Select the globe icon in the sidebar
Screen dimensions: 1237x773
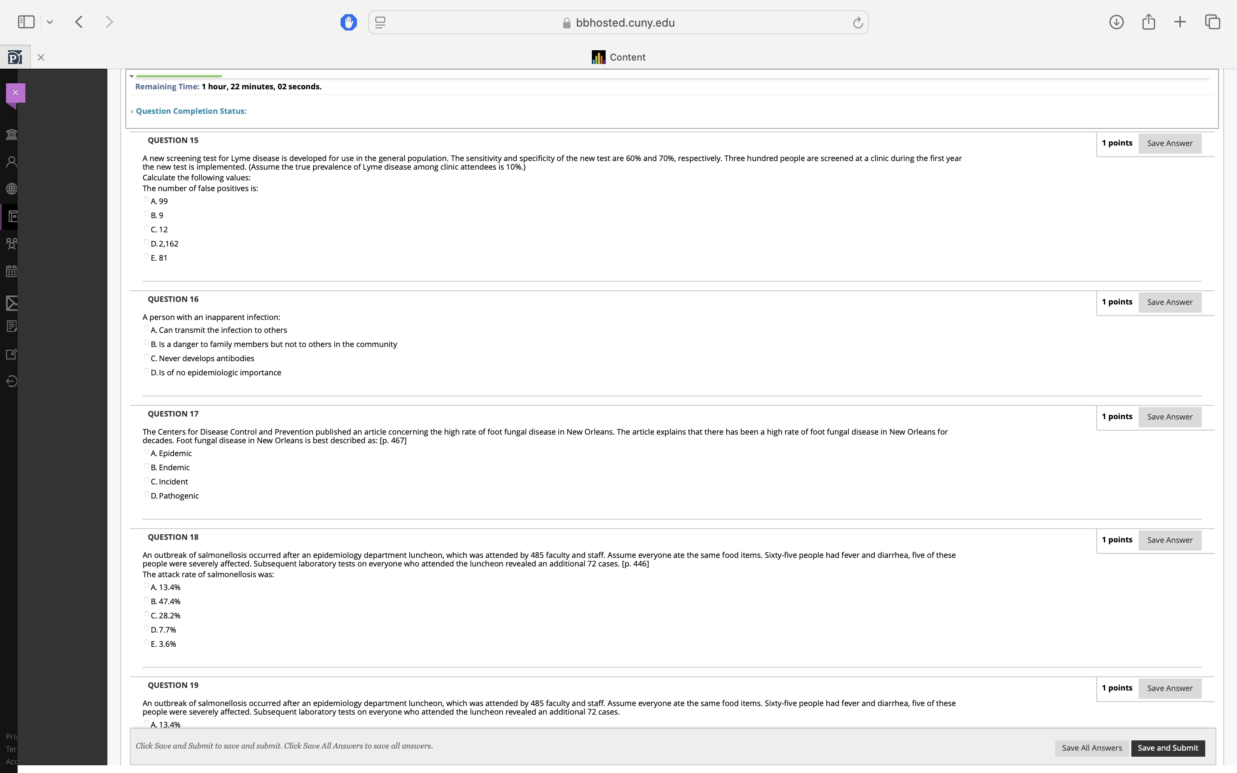tap(12, 188)
